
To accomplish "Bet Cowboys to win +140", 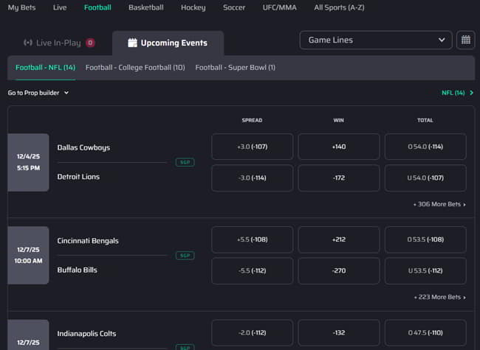I will (x=339, y=147).
